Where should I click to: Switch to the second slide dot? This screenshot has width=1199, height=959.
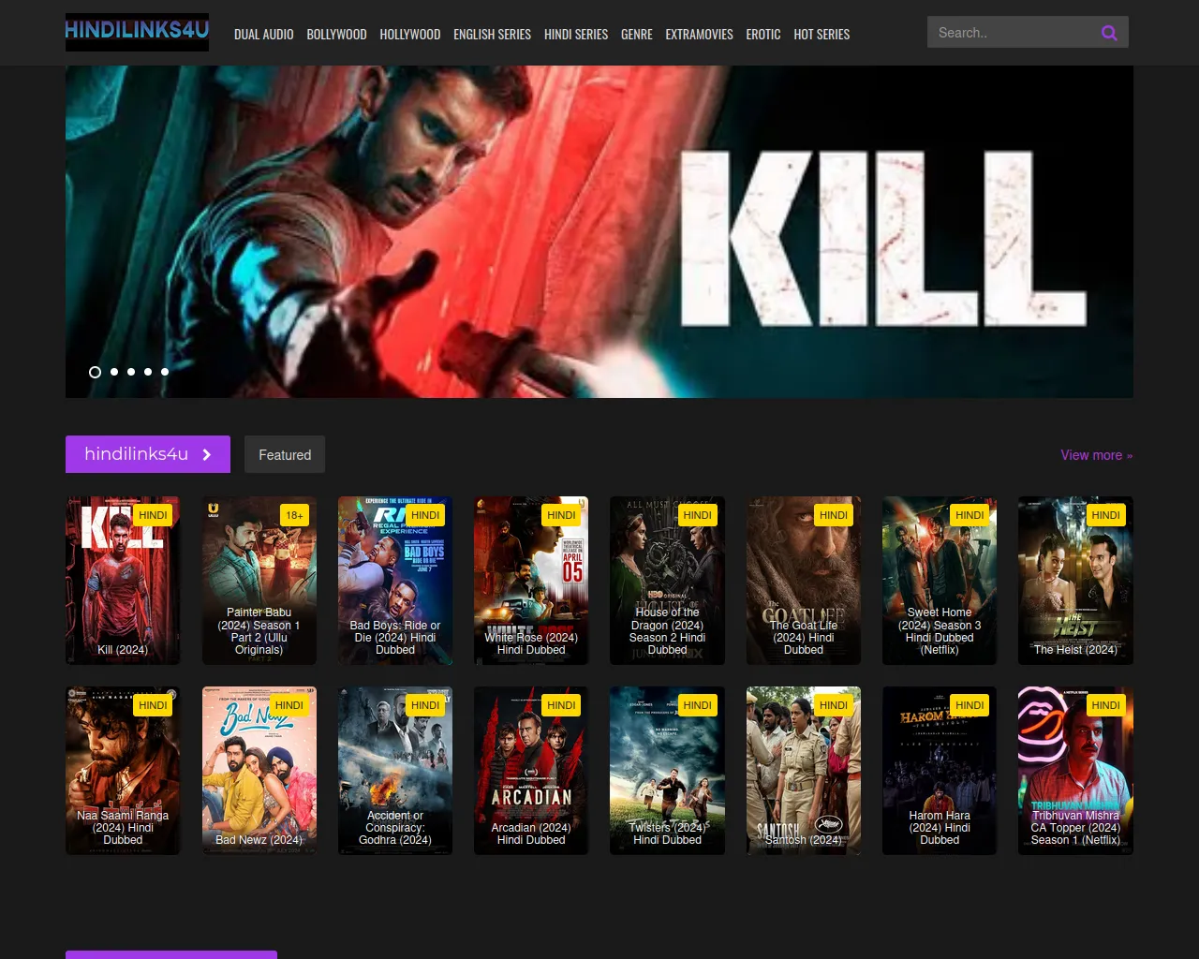click(114, 372)
